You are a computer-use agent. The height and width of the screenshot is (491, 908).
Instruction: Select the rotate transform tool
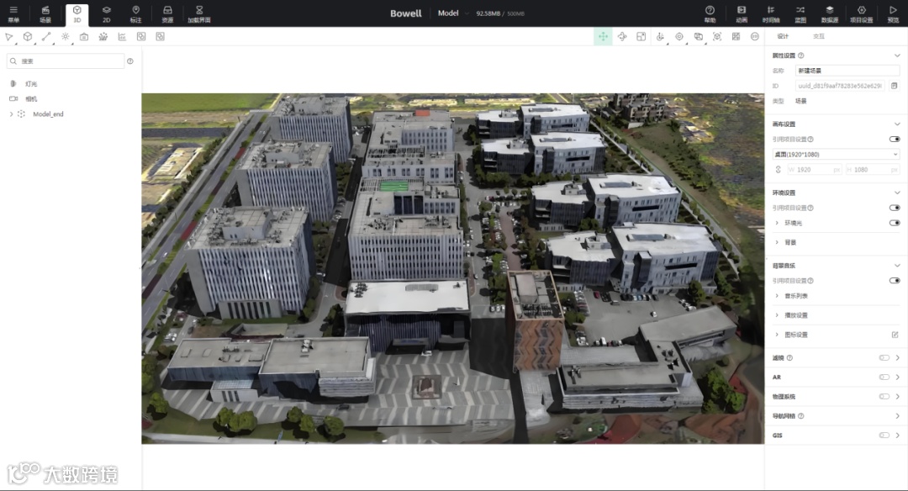[622, 36]
